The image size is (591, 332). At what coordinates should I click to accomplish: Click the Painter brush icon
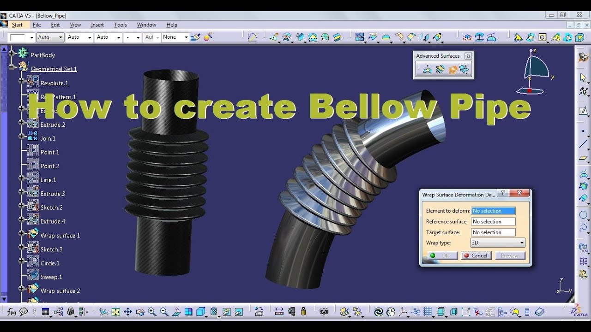tap(195, 37)
